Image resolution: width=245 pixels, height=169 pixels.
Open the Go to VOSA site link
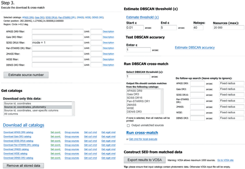click(x=225, y=160)
